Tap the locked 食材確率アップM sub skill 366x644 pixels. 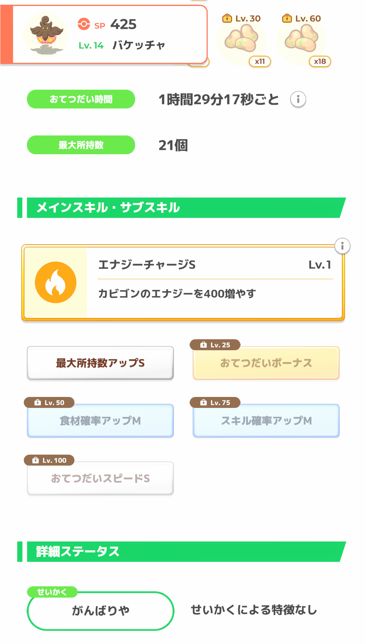pos(100,421)
